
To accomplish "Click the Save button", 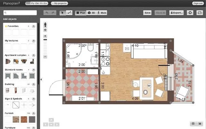I will 147,13.
